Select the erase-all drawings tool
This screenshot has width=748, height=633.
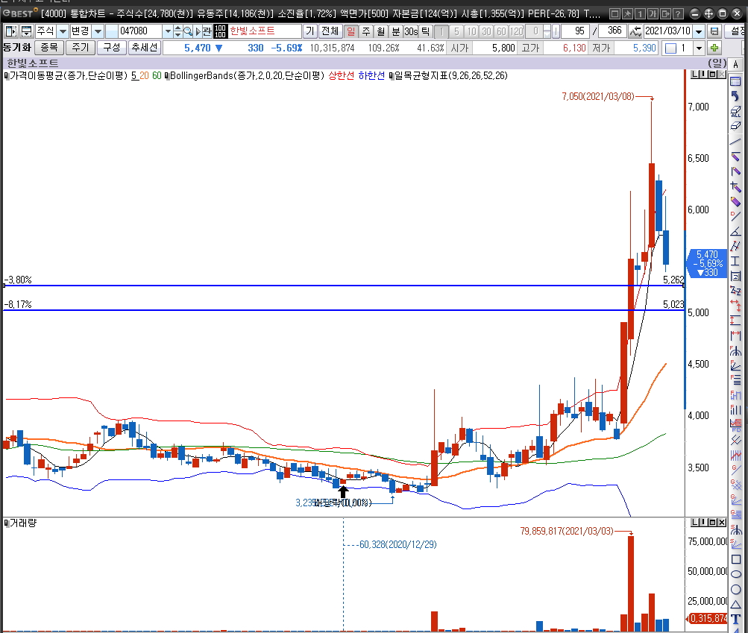[x=735, y=111]
